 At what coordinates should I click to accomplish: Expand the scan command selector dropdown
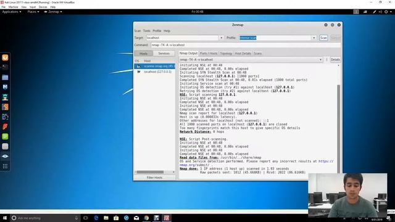tap(320, 60)
